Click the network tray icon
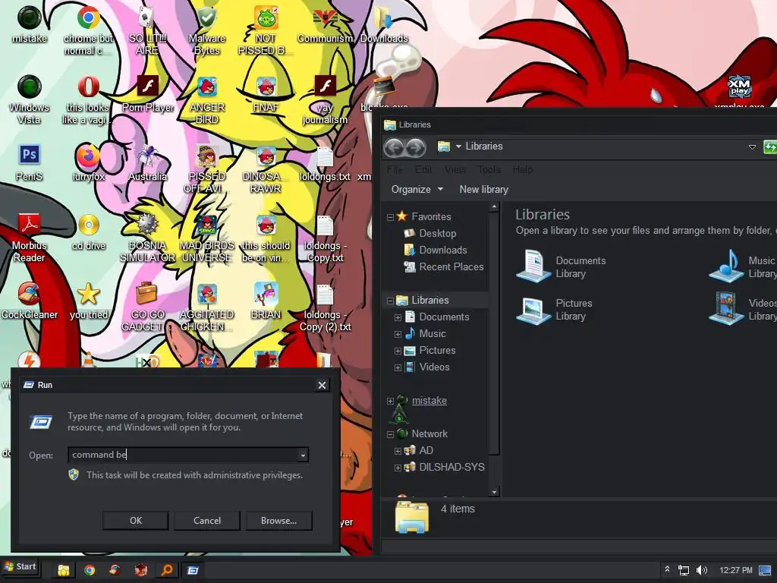Viewport: 777px width, 583px height. [684, 571]
